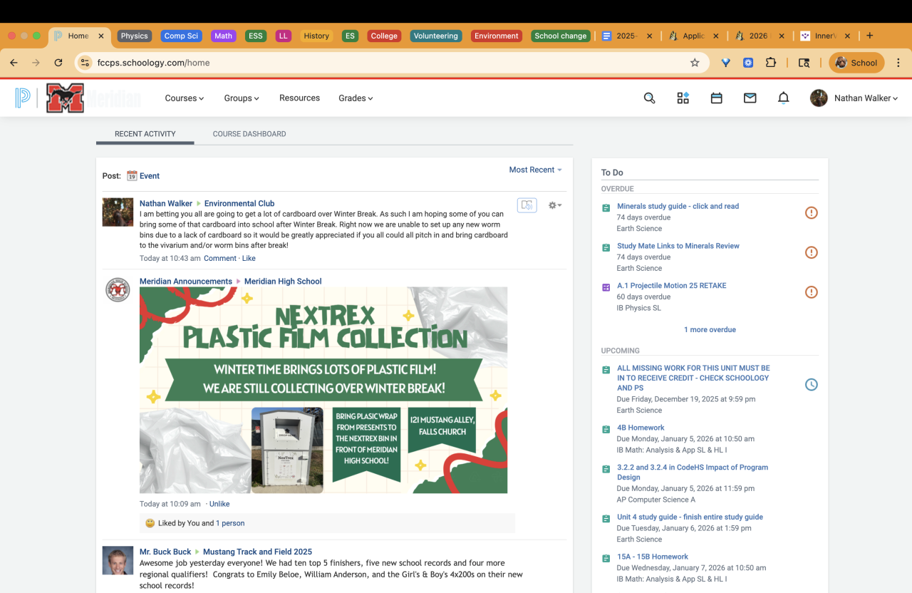Open '1 more overdue' link
Image resolution: width=912 pixels, height=593 pixels.
pyautogui.click(x=710, y=329)
